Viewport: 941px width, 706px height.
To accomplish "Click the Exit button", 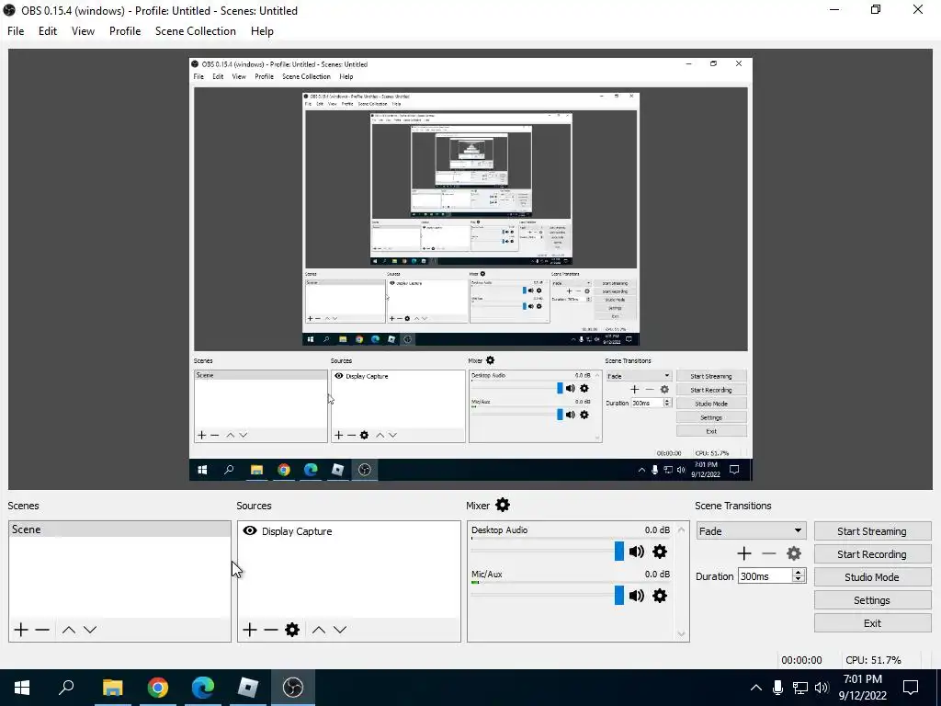I will click(872, 623).
